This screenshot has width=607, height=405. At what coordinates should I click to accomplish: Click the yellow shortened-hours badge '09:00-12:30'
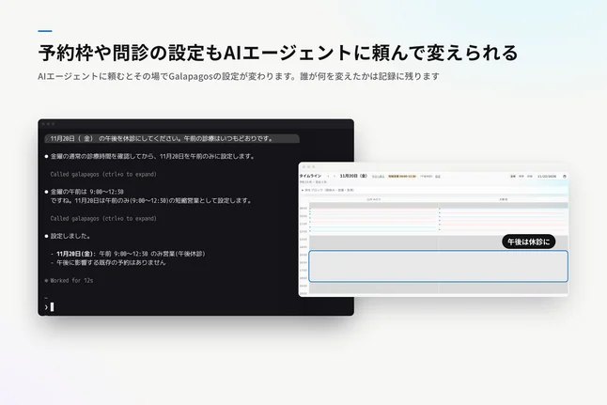pyautogui.click(x=402, y=176)
